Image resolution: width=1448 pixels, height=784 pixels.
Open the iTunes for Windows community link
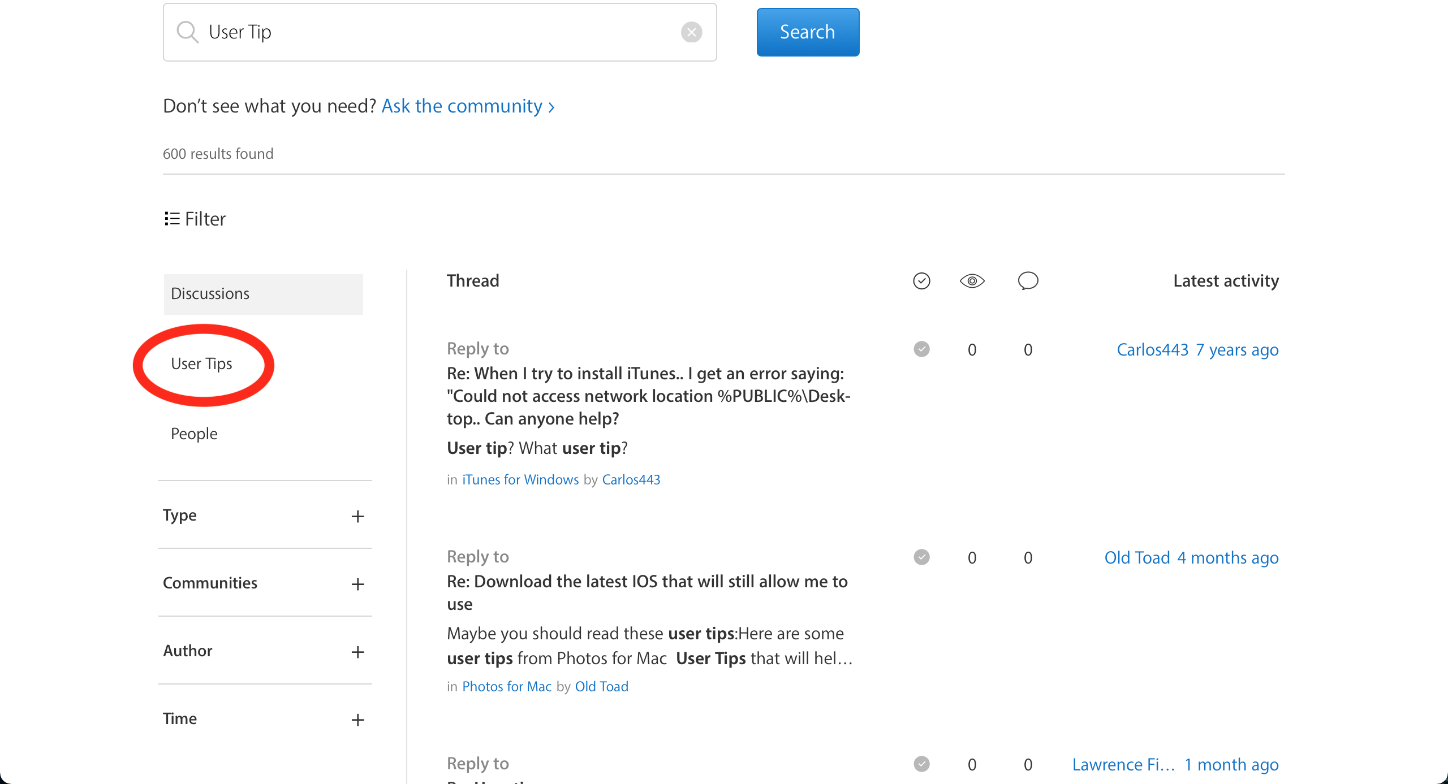click(x=520, y=480)
